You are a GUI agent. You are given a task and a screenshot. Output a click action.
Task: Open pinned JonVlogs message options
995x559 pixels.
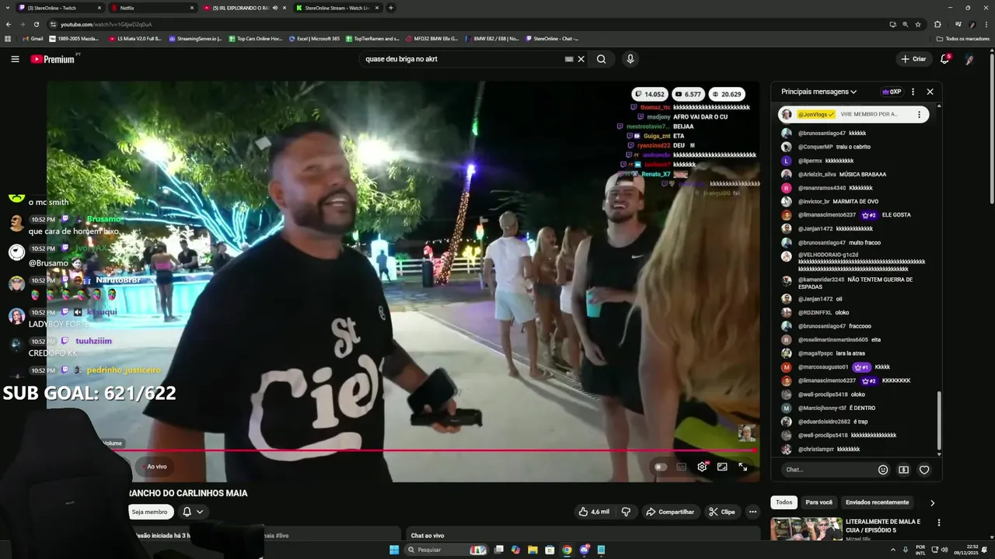(919, 114)
